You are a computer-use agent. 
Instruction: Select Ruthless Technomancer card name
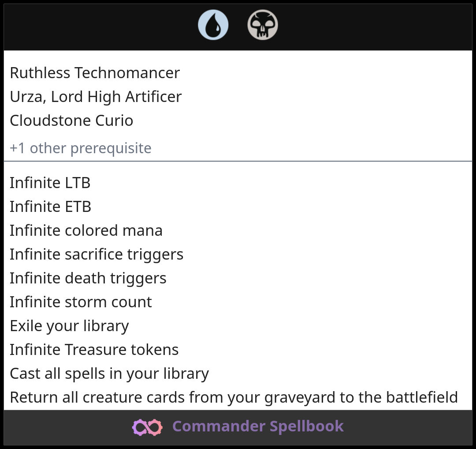(x=95, y=72)
